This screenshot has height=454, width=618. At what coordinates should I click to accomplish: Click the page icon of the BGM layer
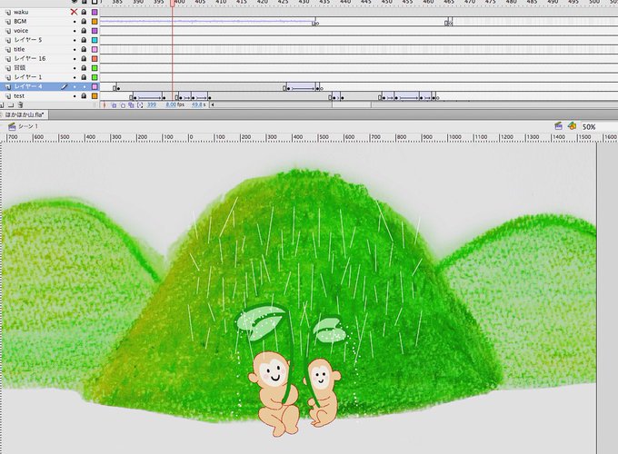[x=8, y=21]
